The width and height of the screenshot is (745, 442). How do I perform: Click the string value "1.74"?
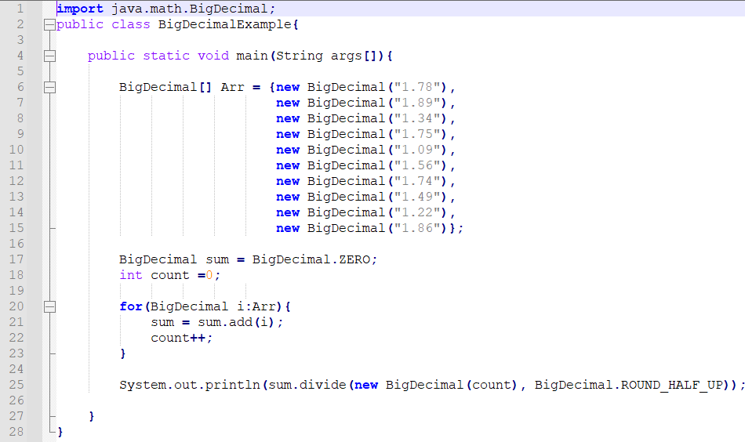coord(417,181)
